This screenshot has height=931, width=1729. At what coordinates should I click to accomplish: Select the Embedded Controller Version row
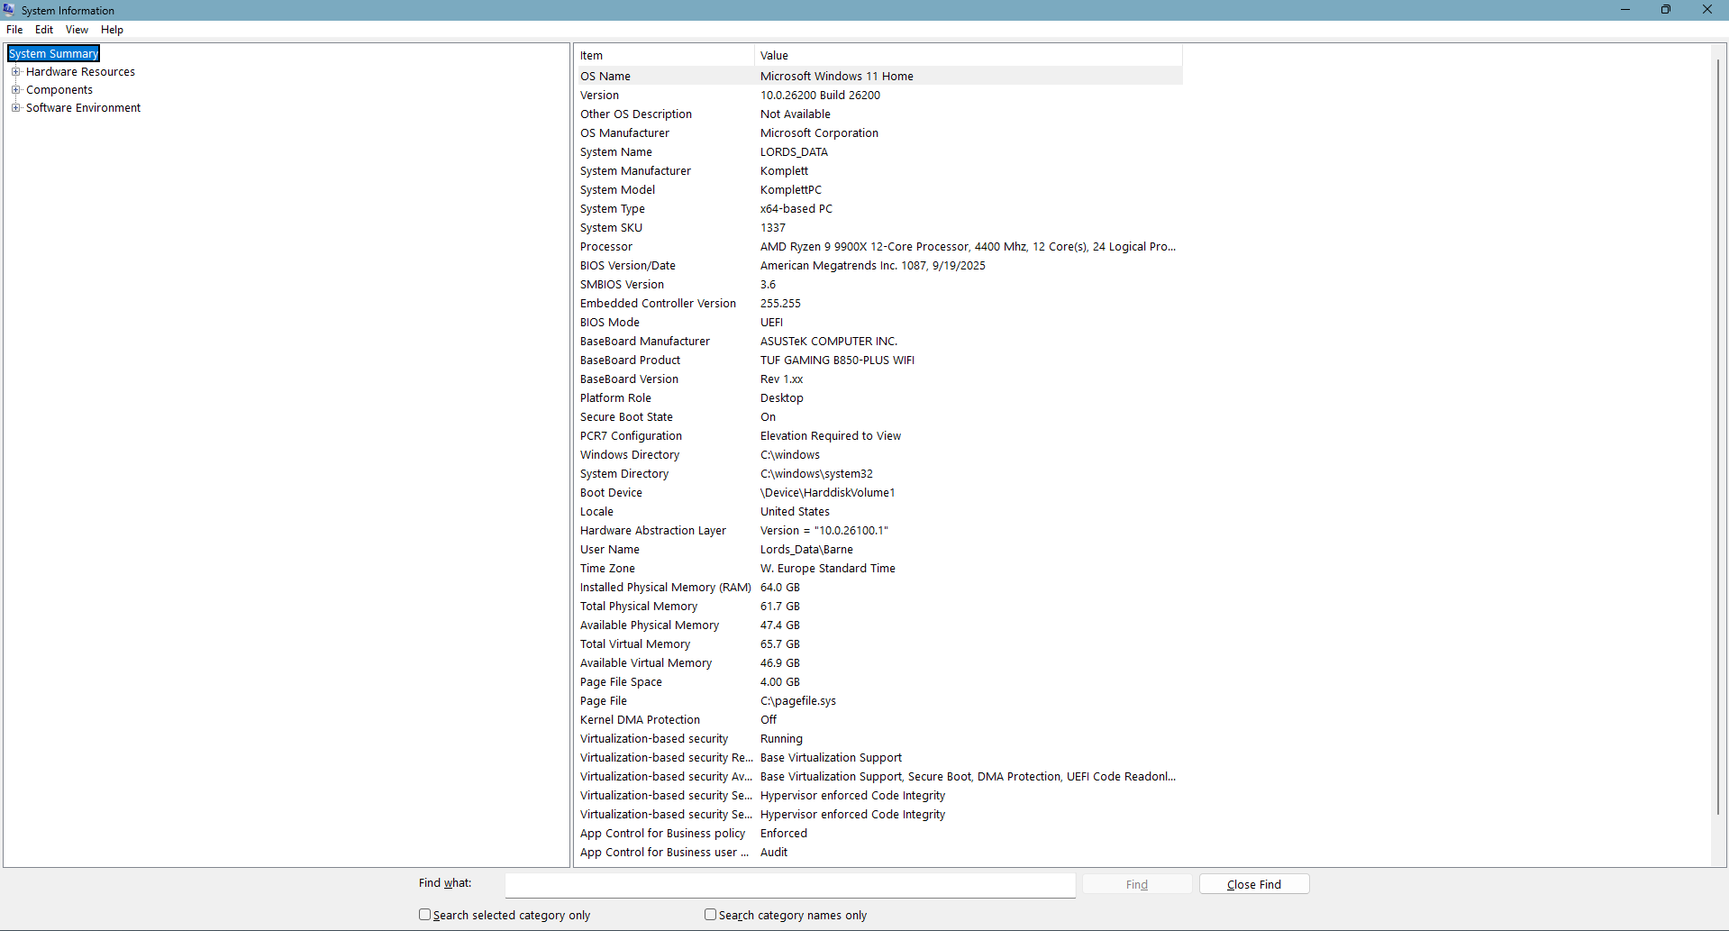(x=880, y=304)
